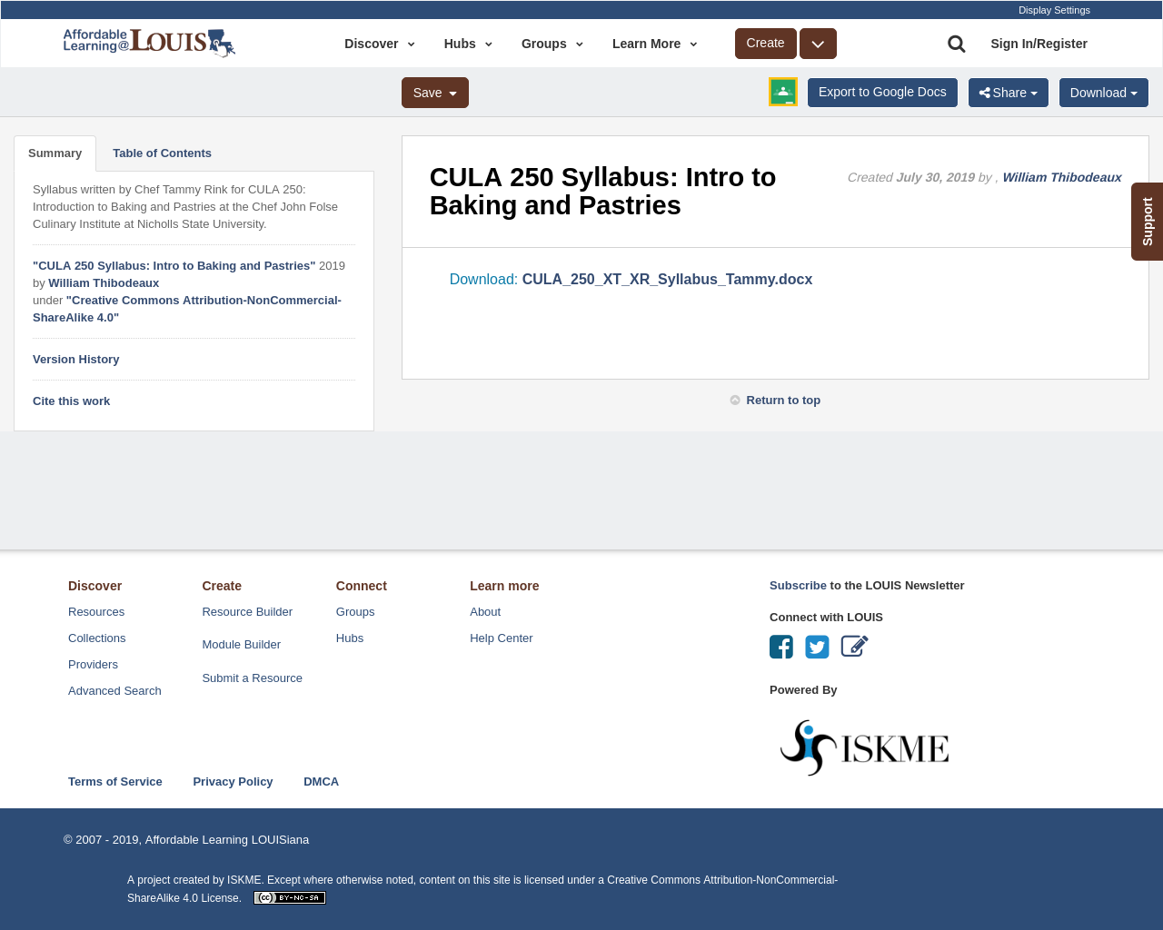Click the "Connect with LOUIS" heading
Screen dimensions: 1163x930
click(x=826, y=618)
